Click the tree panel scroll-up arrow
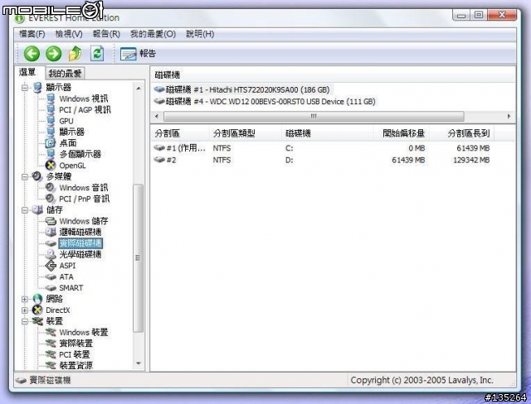 [x=139, y=89]
